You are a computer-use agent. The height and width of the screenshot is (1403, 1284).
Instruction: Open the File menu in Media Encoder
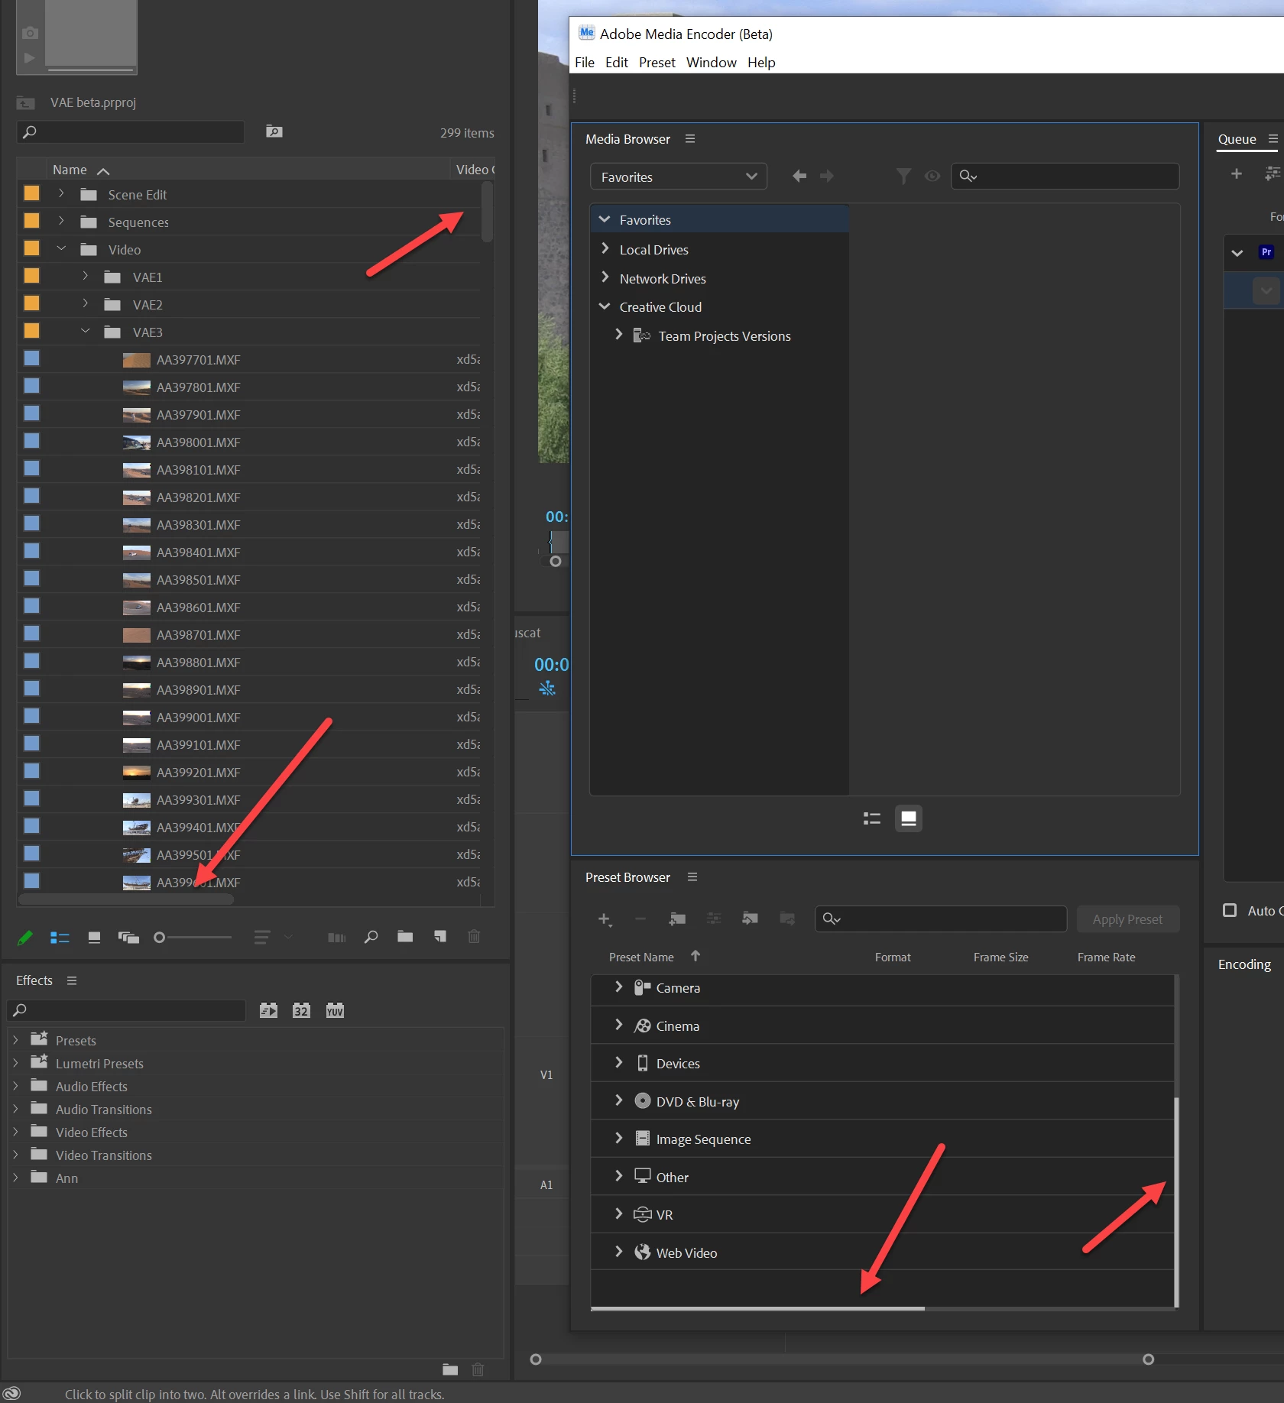click(585, 63)
